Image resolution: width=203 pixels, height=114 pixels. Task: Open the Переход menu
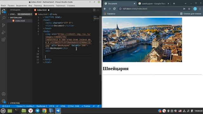[38, 6]
